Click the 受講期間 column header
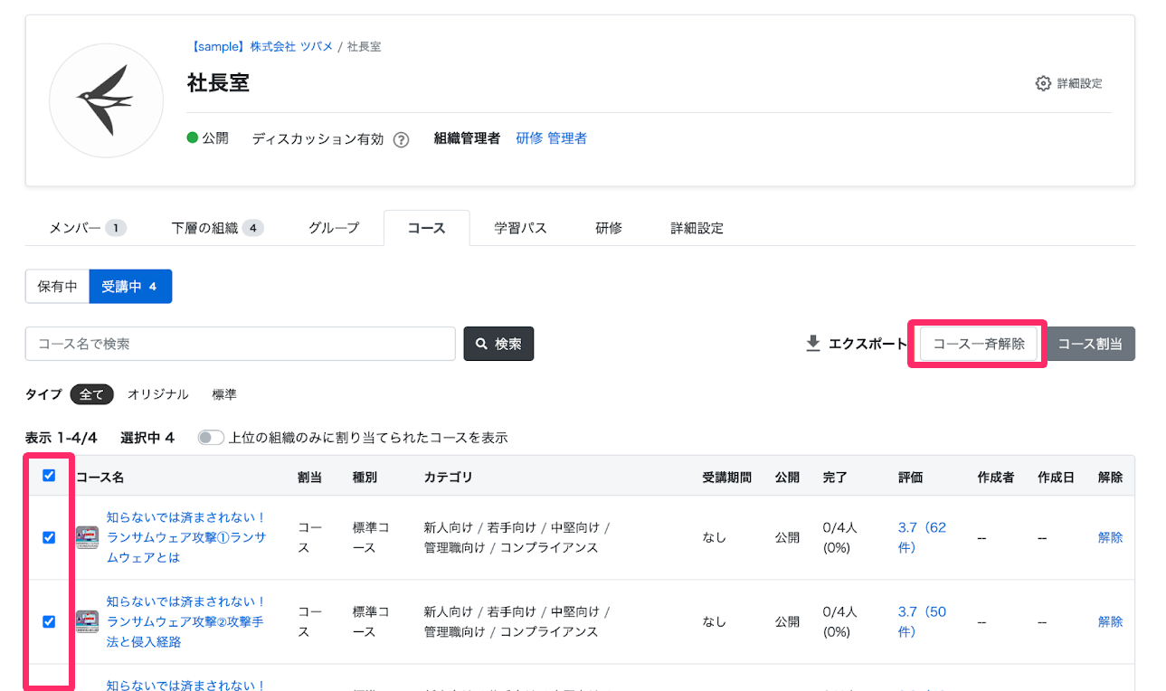The width and height of the screenshot is (1166, 691). (x=726, y=477)
